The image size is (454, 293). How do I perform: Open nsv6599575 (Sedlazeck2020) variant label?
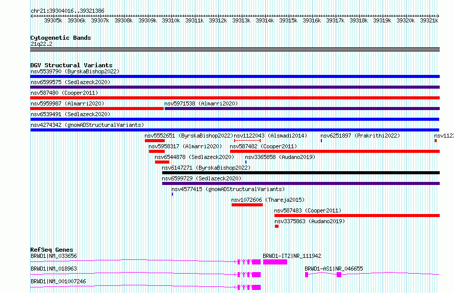(70, 82)
